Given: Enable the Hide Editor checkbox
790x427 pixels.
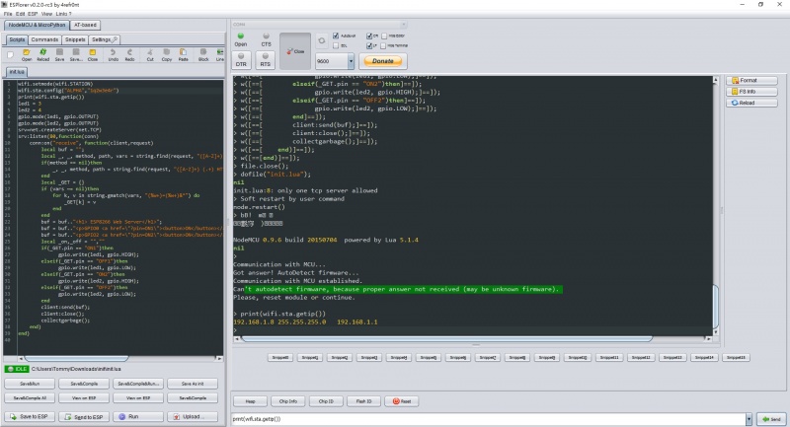Looking at the screenshot, I should 384,36.
